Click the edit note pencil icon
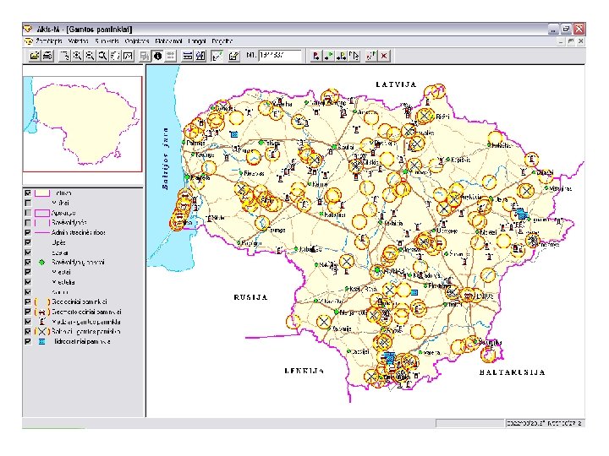Image resolution: width=609 pixels, height=456 pixels. [233, 56]
